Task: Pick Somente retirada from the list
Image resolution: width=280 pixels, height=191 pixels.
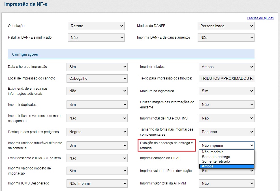Action: (x=226, y=161)
